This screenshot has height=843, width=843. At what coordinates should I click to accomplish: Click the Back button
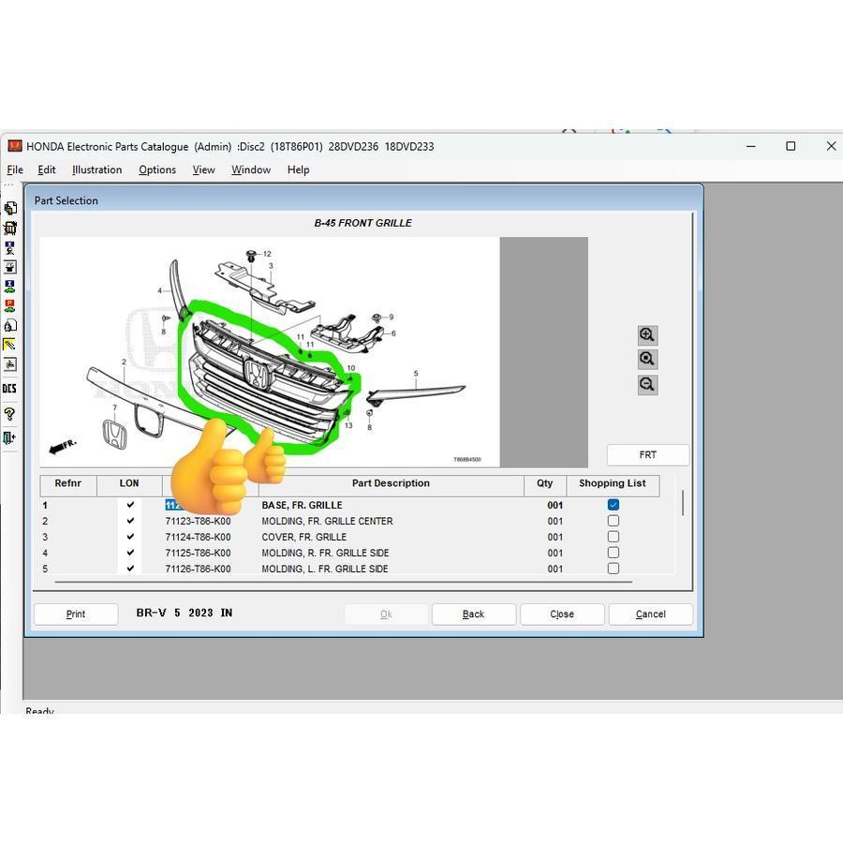tap(473, 614)
